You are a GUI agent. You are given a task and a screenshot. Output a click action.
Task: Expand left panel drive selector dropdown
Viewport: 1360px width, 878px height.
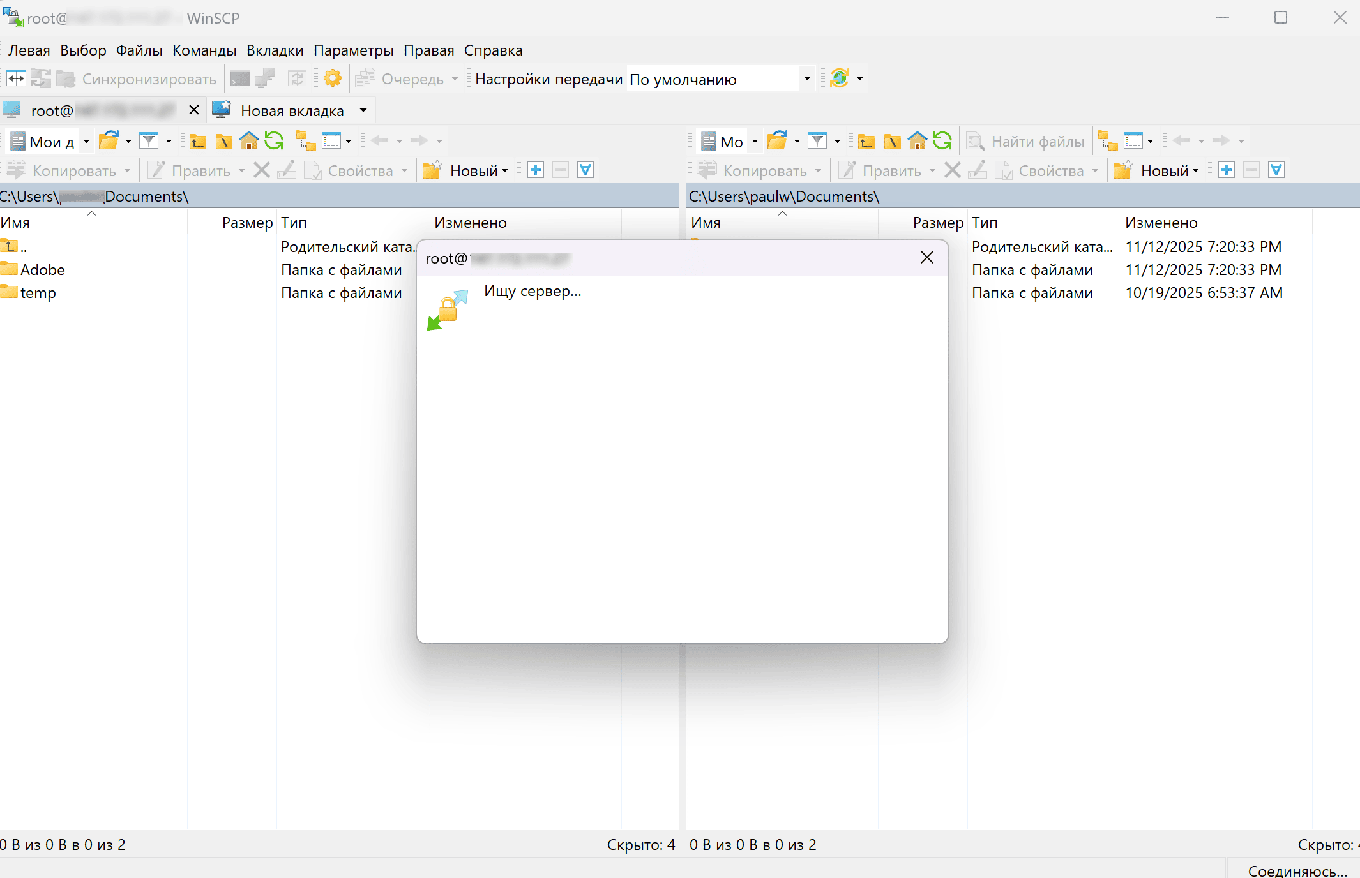click(86, 142)
